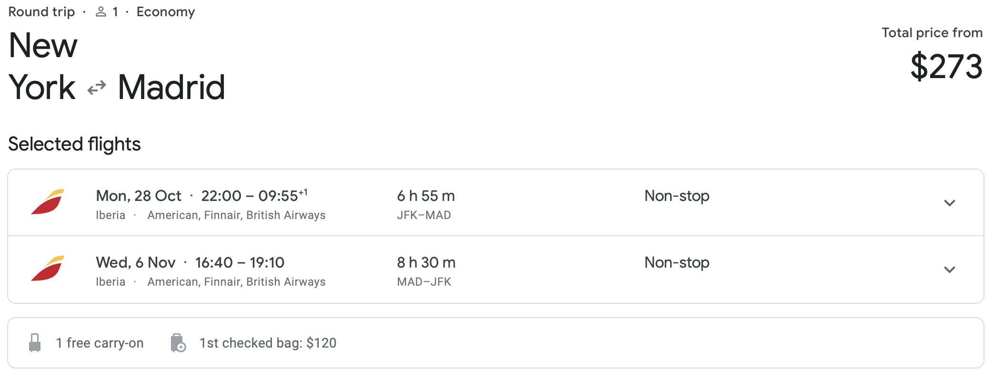
Task: Click the Selected flights heading
Action: [x=74, y=144]
